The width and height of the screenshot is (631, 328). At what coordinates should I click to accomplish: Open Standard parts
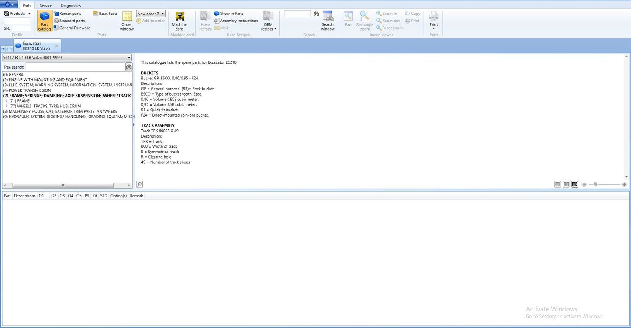tap(69, 21)
